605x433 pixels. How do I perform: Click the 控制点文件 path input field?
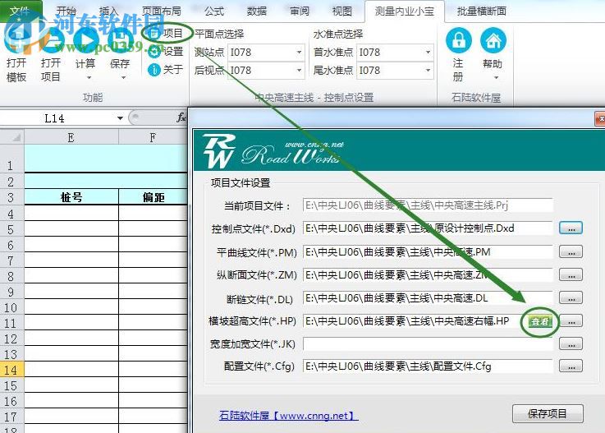pos(428,228)
